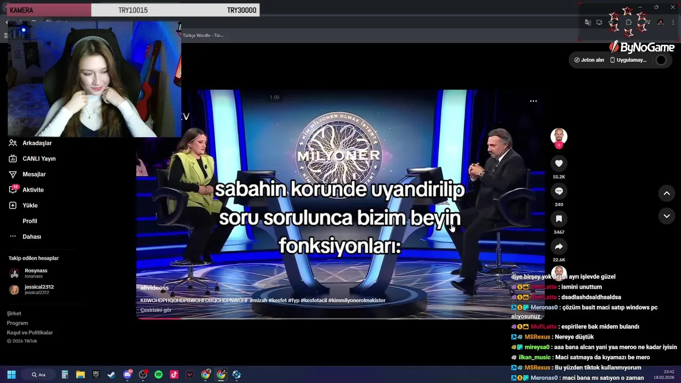Screen dimensions: 681x383
Task: Seek using the video progress bar
Action: click(x=340, y=318)
